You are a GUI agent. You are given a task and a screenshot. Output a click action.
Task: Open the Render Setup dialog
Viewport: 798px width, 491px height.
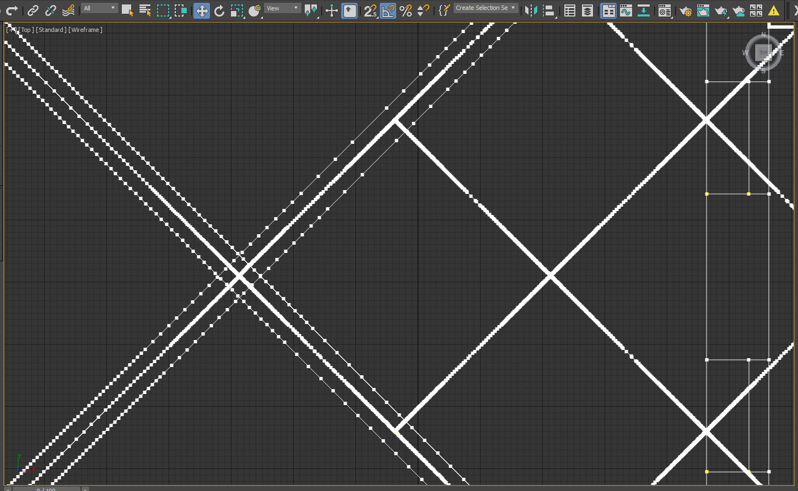pos(686,10)
